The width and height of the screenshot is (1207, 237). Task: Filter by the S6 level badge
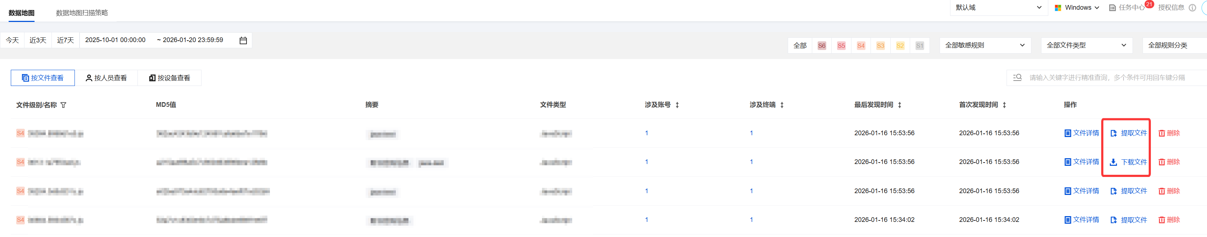(x=821, y=46)
